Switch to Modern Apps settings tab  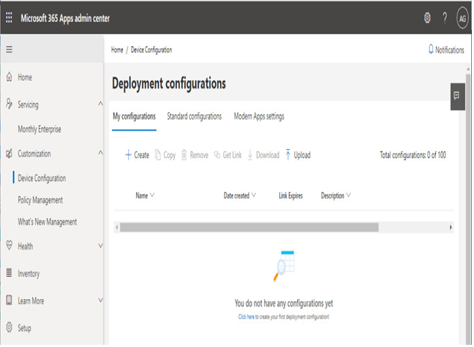tap(259, 116)
